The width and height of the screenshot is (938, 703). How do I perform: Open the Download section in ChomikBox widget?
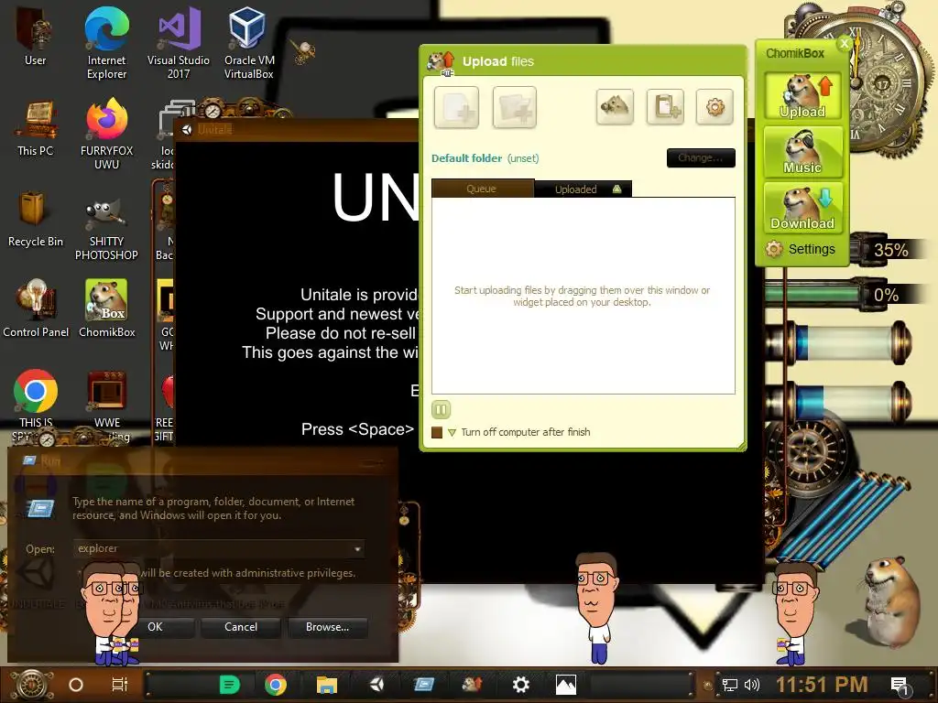tap(802, 208)
